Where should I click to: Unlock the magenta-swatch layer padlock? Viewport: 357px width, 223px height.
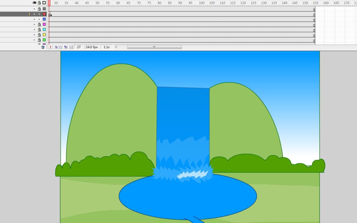39,24
